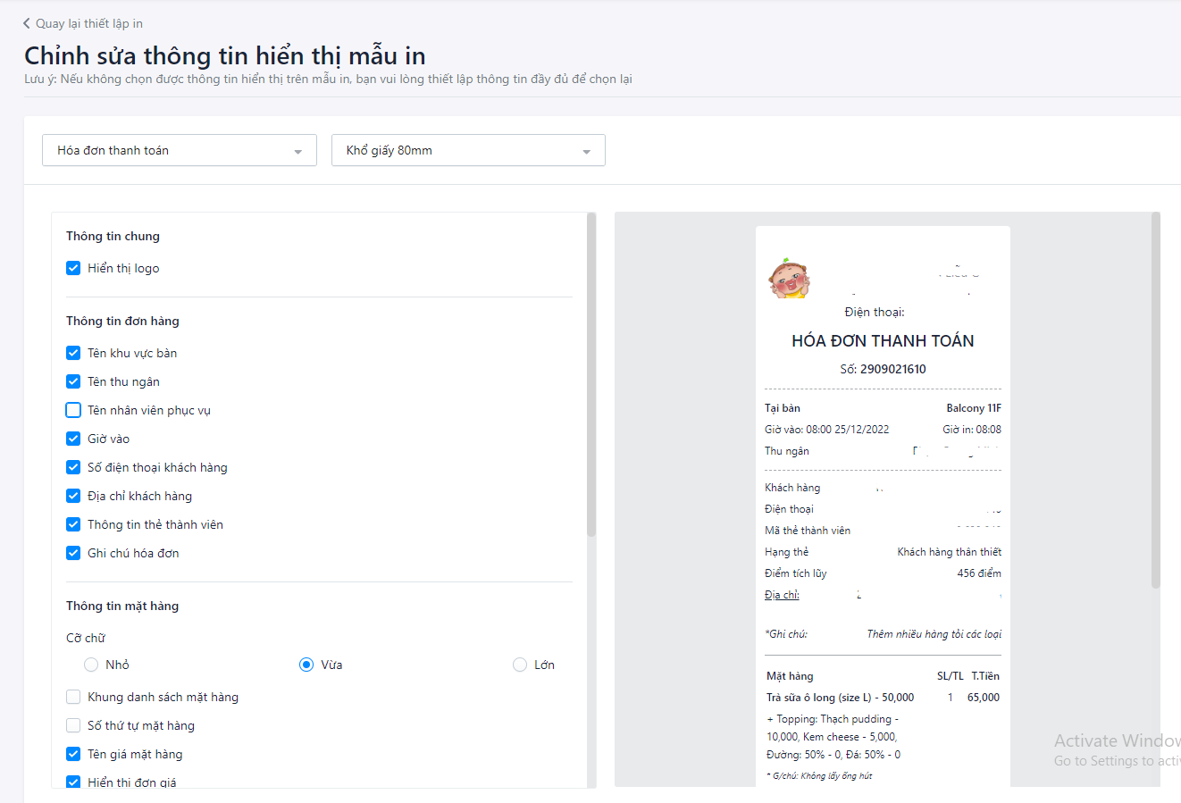Click the Thông tin đơn hàng section heading
The image size is (1181, 803).
[122, 321]
